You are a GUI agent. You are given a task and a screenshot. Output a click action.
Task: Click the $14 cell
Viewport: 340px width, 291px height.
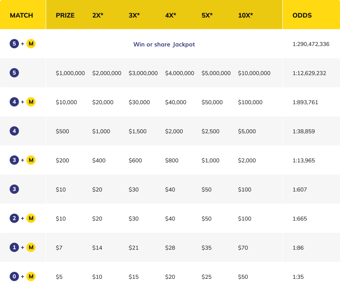(97, 248)
